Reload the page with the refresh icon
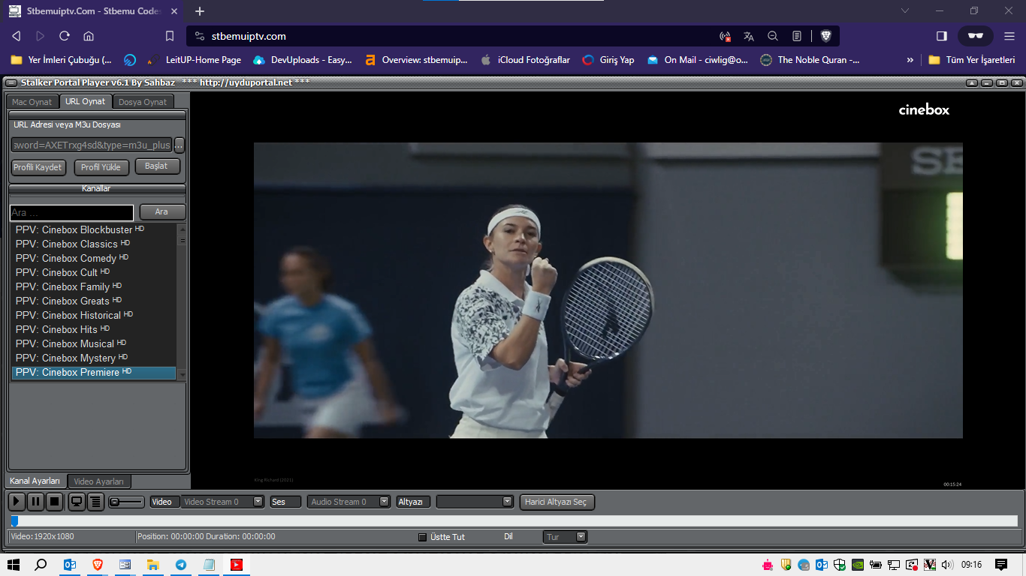This screenshot has height=576, width=1026. (65, 36)
